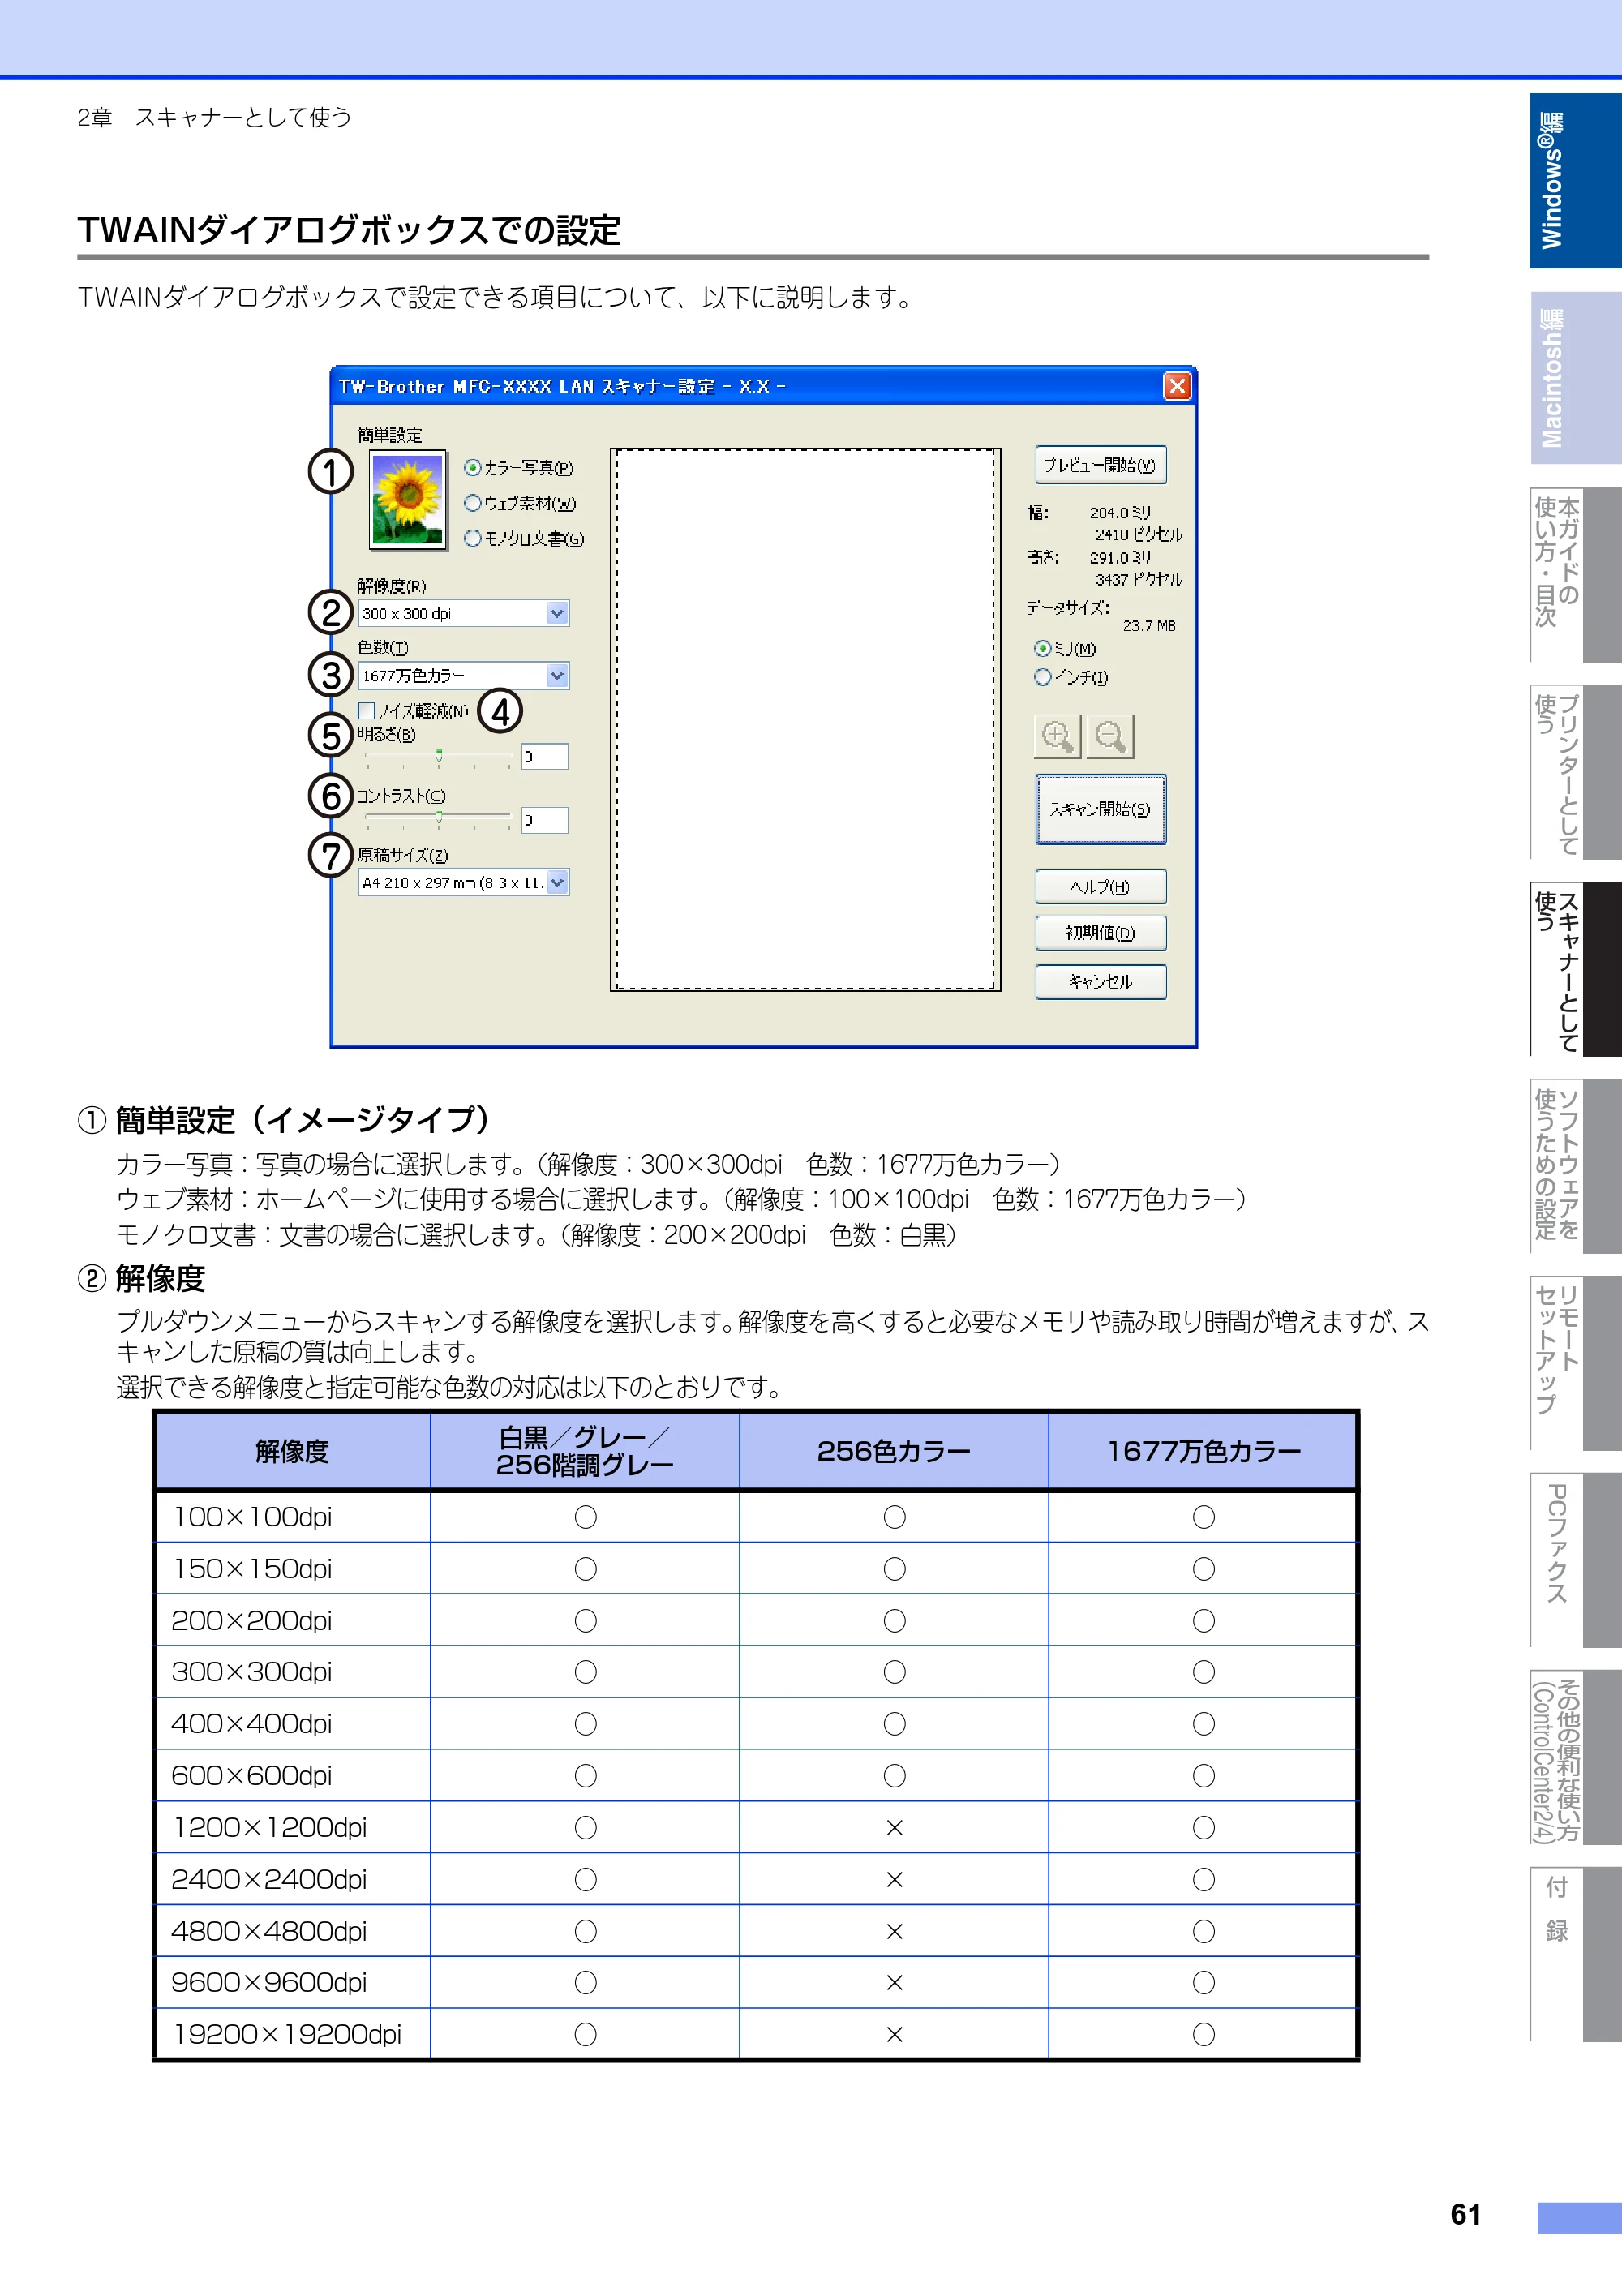Click the brightness value input field
The width and height of the screenshot is (1622, 2296).
pos(545,757)
